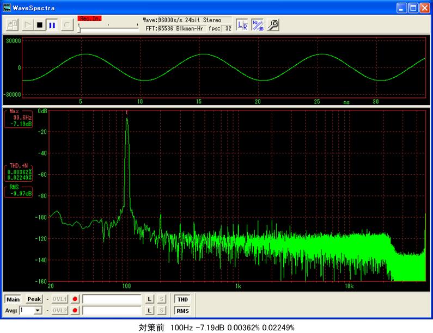Toggle the RMS measurement button
This screenshot has width=433, height=333.
tap(181, 311)
